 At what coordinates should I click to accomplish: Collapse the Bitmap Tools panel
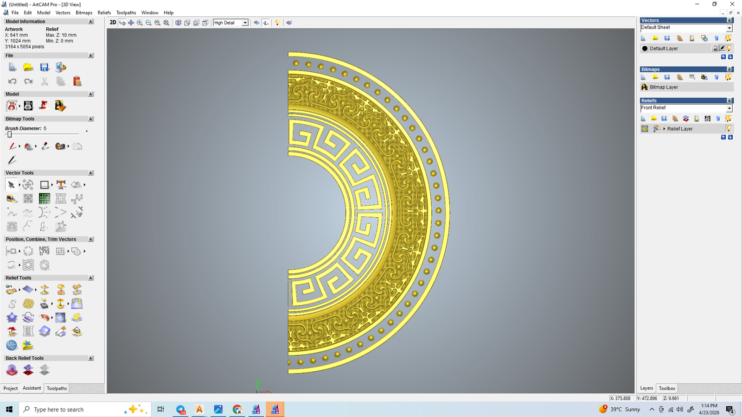91,119
